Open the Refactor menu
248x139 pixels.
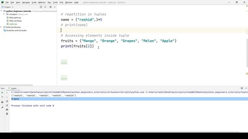coord(42,3)
